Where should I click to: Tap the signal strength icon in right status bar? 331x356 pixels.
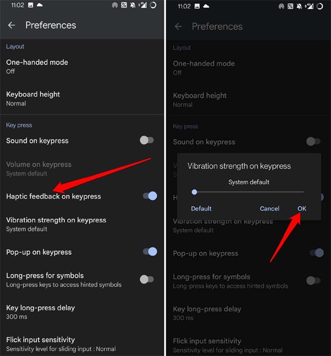[309, 6]
